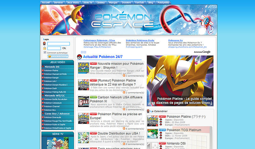The width and height of the screenshot is (255, 149).
Task: Open 6 commentaire(s) link
Action: point(135,129)
